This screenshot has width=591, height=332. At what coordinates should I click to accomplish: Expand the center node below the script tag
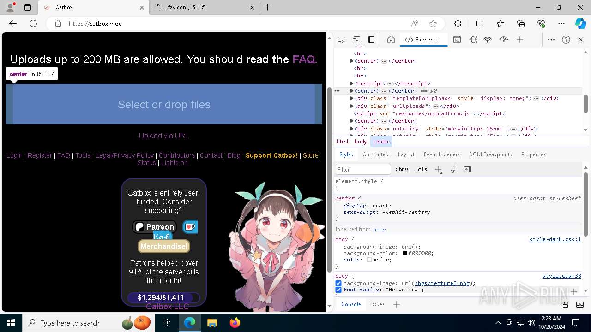click(352, 121)
